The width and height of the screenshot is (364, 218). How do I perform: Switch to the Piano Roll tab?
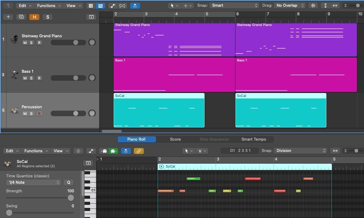pos(136,139)
